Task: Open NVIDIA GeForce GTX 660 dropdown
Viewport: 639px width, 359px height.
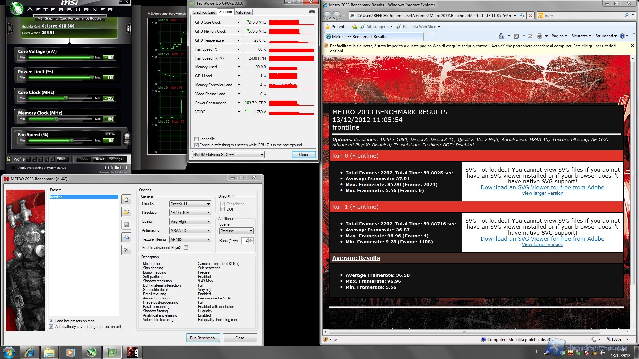Action: 228,155
